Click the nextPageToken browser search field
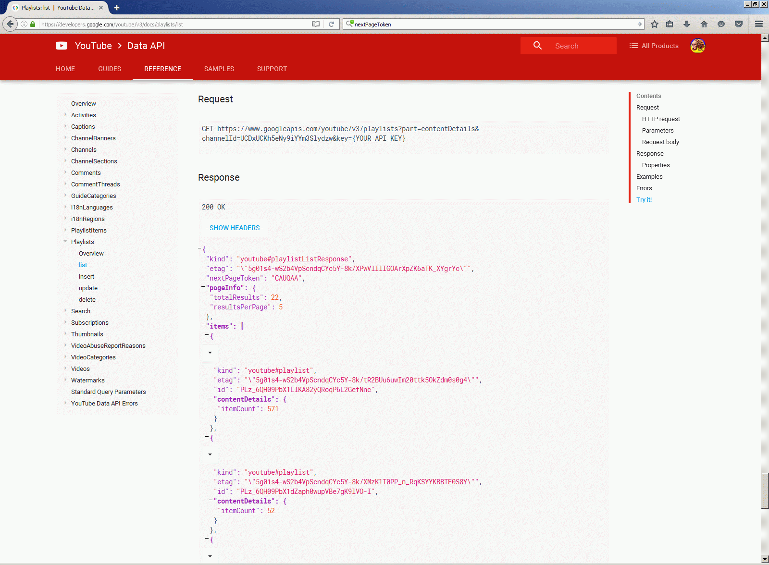The image size is (769, 565). coord(494,24)
